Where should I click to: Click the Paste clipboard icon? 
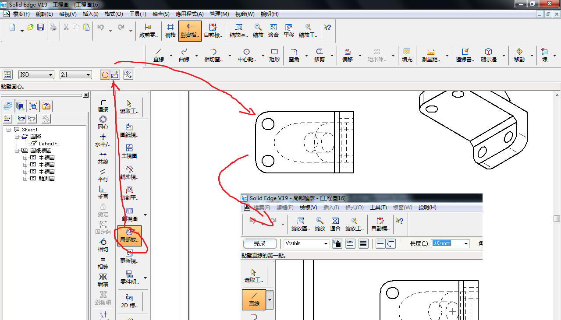[86, 28]
